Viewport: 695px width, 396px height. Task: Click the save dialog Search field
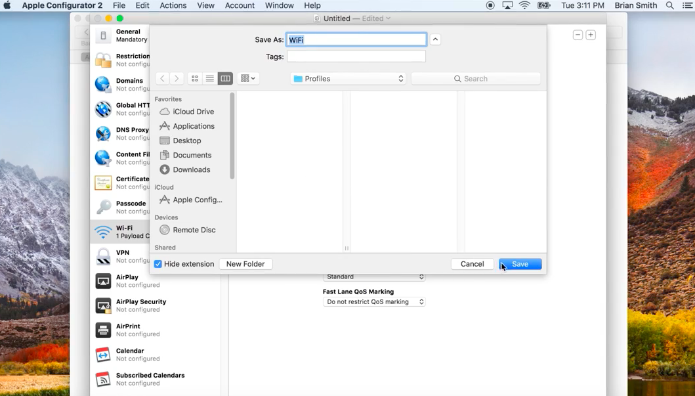(x=476, y=79)
